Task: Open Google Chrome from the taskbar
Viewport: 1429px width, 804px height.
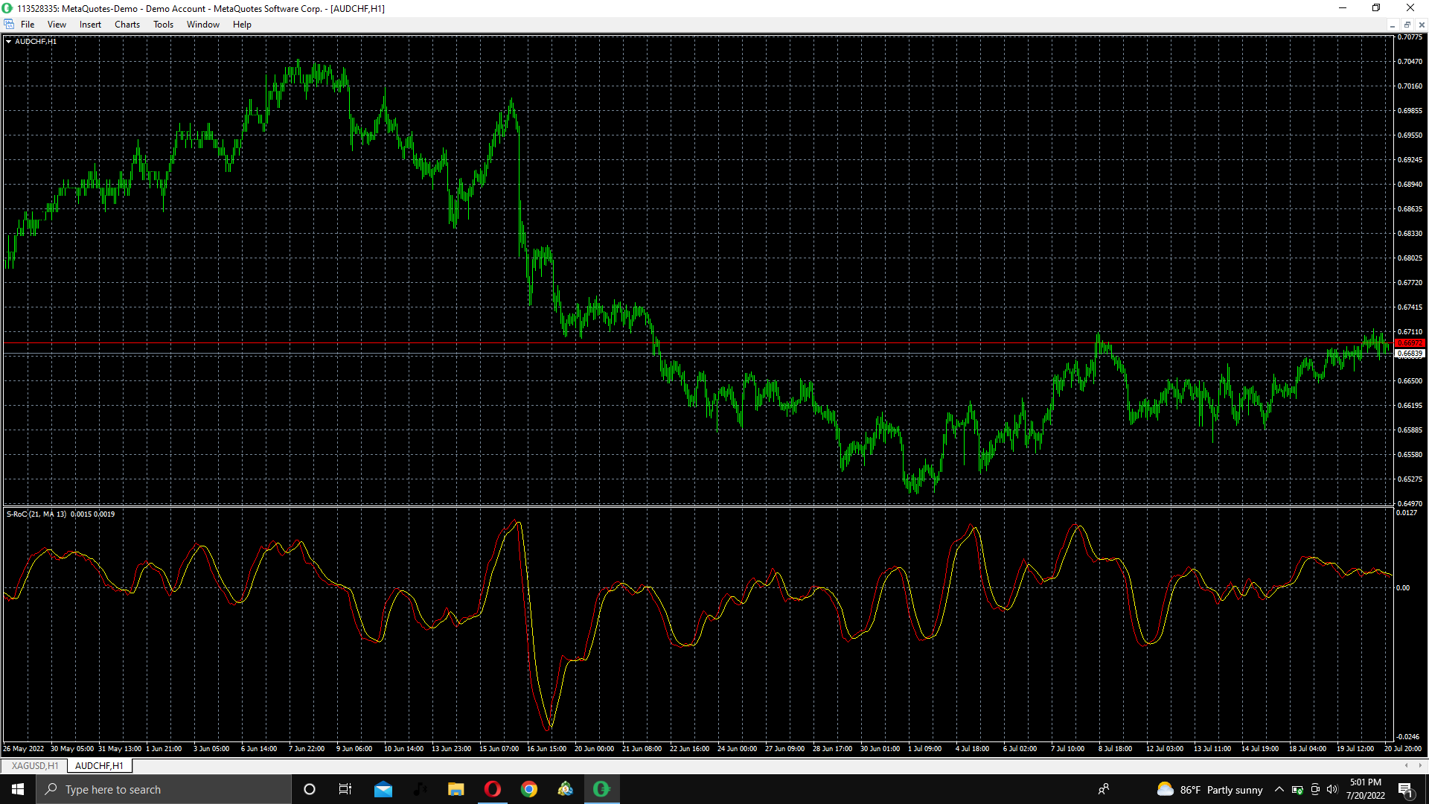Action: 529,789
